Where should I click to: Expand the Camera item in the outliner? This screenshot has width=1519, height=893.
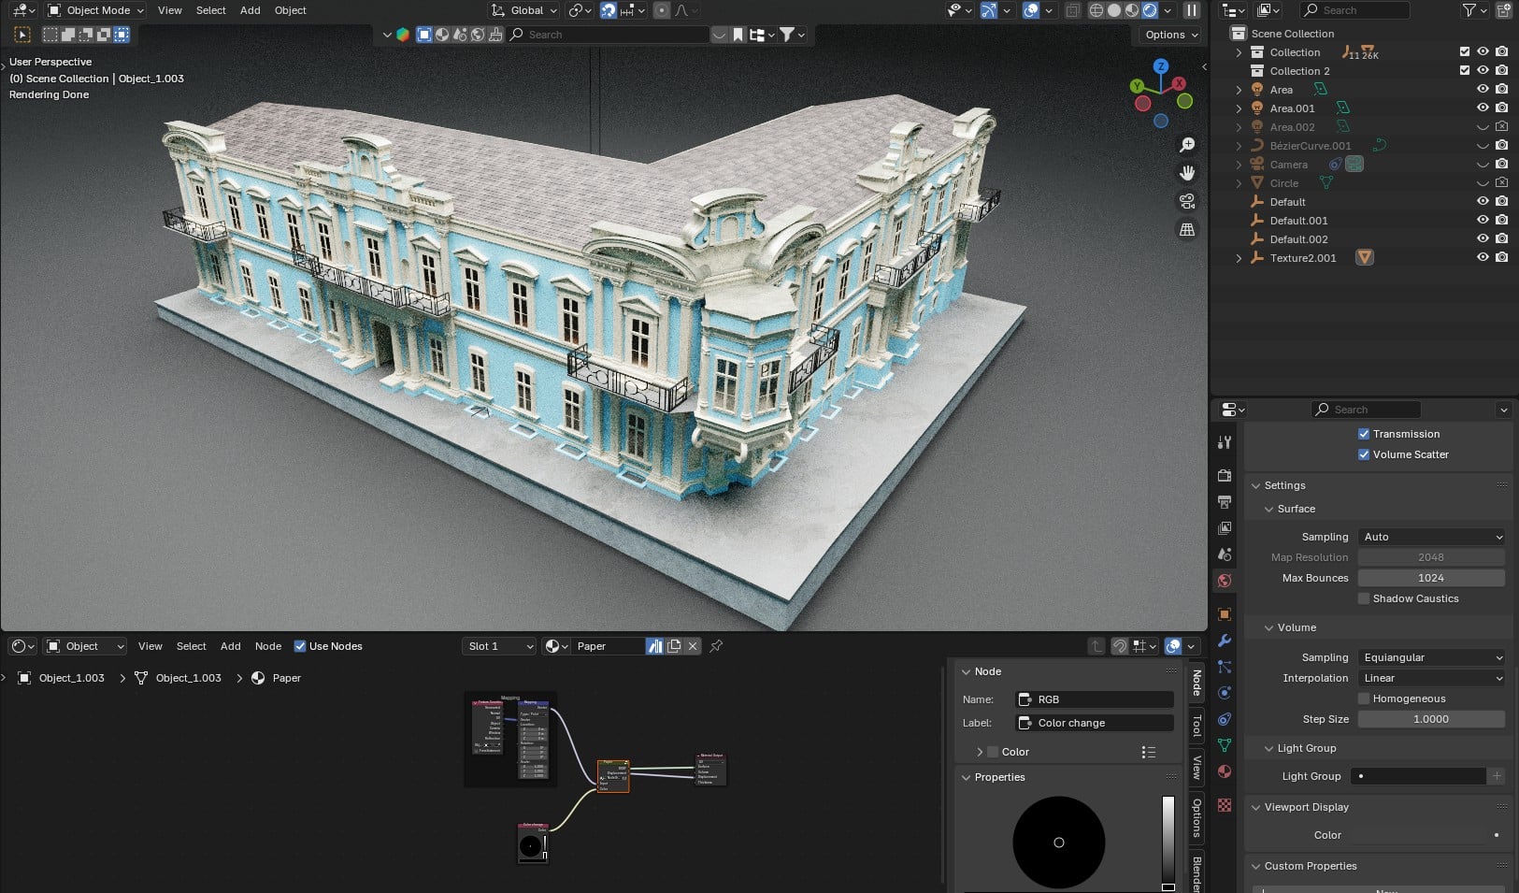1239,164
